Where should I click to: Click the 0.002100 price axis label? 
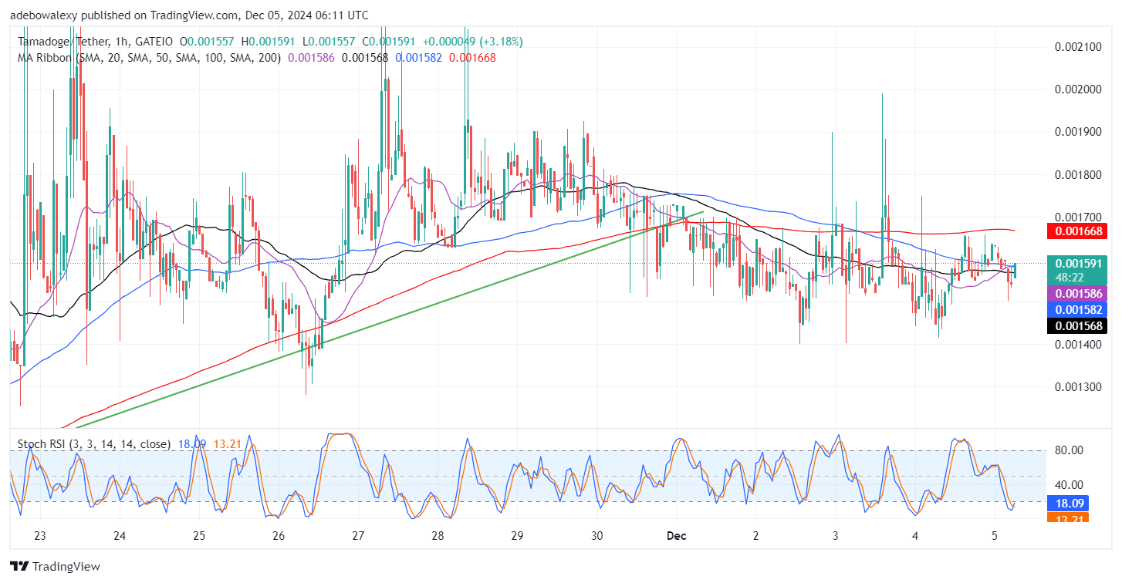[x=1077, y=47]
